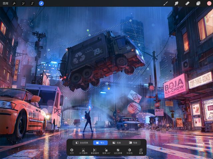213x159 pixels.
Task: Open the Adjustments magic wand menu
Action: click(x=23, y=3)
